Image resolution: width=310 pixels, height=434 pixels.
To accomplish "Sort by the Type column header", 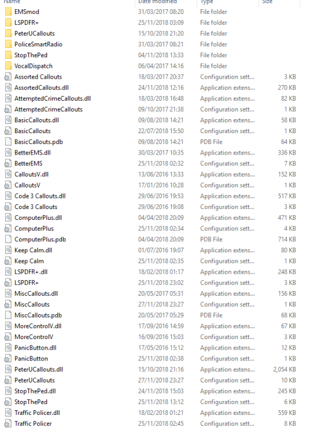I will 207,2.
